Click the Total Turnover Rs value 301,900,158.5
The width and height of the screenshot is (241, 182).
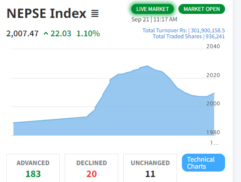coord(208,30)
